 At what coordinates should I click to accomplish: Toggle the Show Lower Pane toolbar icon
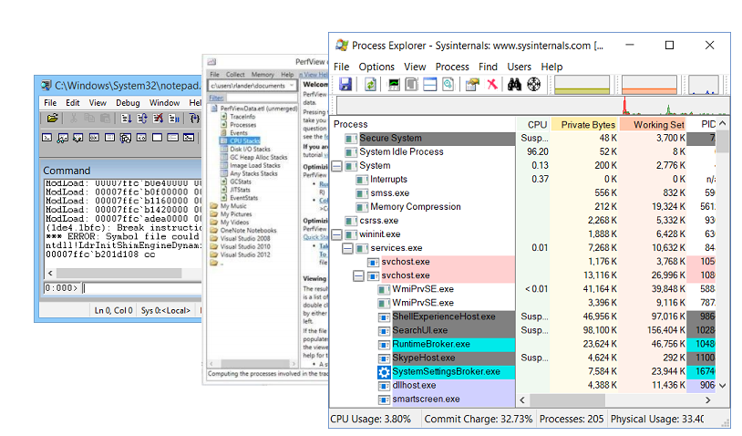click(x=429, y=85)
